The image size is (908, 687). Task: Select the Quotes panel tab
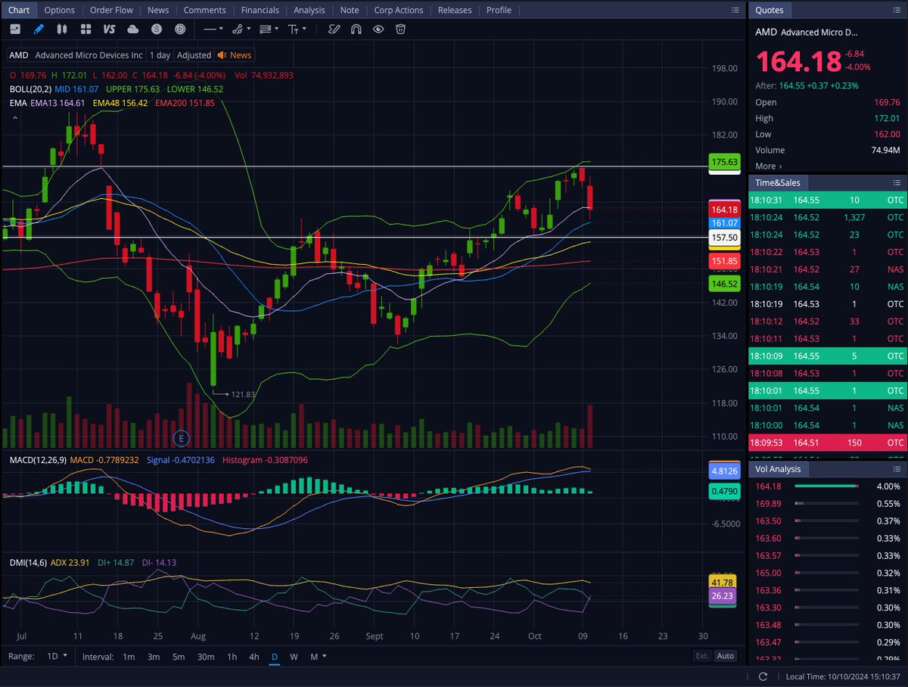pyautogui.click(x=770, y=10)
